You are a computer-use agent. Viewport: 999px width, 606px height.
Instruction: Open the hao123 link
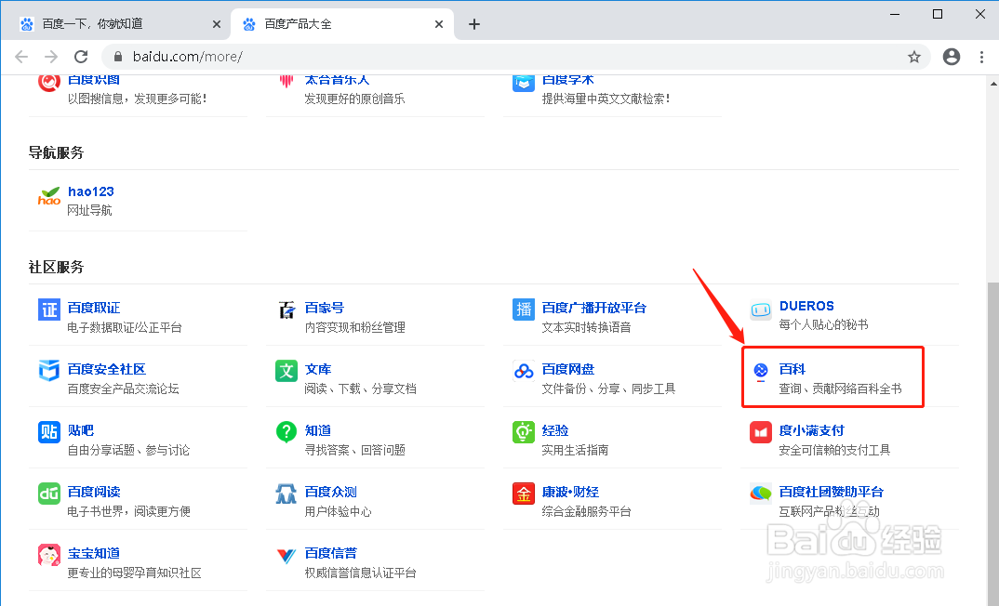[x=90, y=191]
